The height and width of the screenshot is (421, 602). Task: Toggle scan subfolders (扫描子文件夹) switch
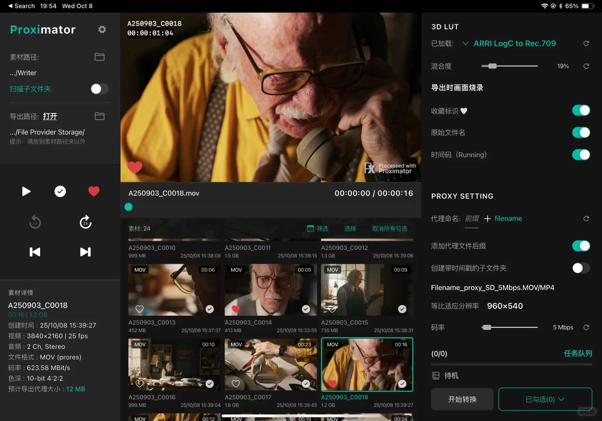pyautogui.click(x=100, y=89)
